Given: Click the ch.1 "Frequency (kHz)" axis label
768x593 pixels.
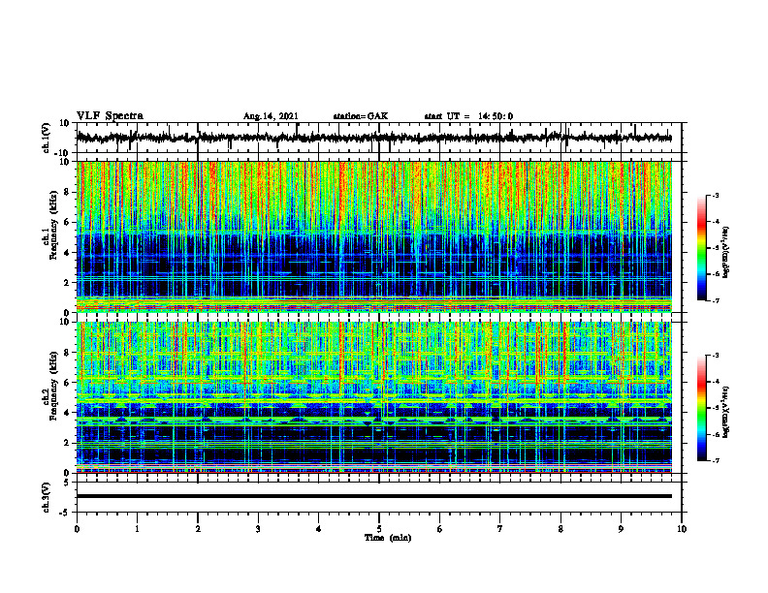Looking at the screenshot, I should [x=54, y=225].
